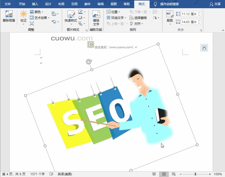Screen dimensions: 225x177
Task: Click the Compress Pictures icon
Action: coord(32,24)
